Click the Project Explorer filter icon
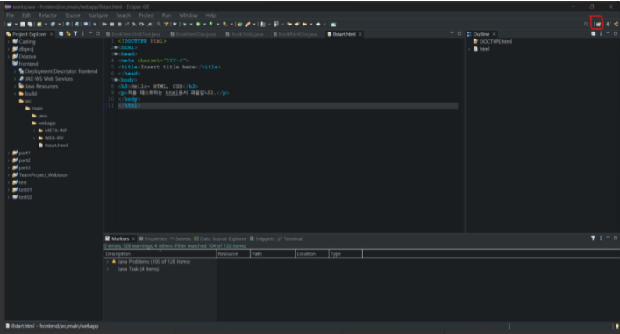Viewport: 620px width, 334px height. (75, 34)
